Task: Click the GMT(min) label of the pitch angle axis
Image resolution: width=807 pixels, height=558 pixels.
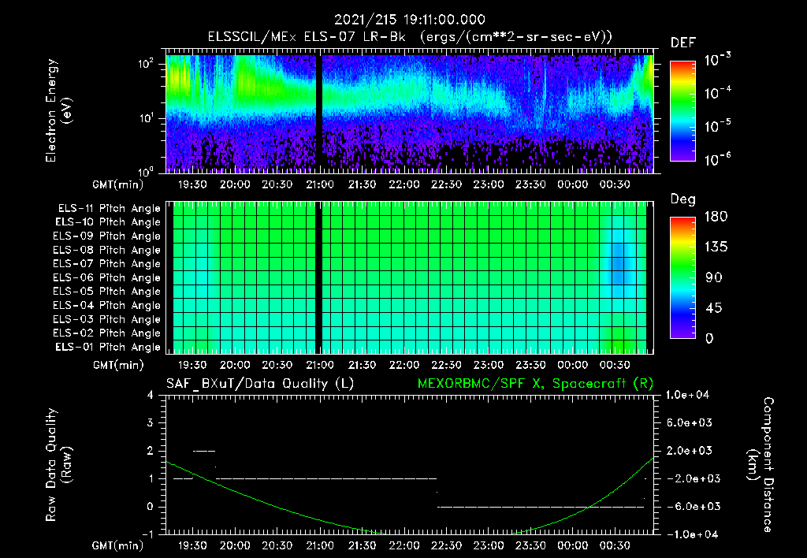Action: click(x=118, y=366)
